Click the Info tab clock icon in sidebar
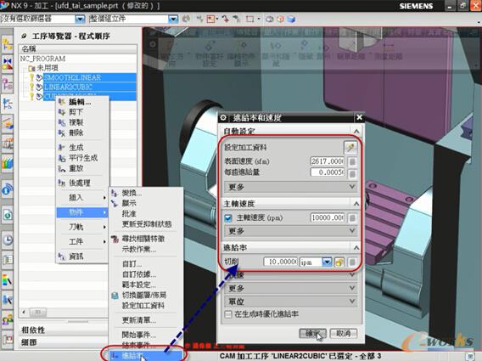482x361 pixels. [x=8, y=240]
